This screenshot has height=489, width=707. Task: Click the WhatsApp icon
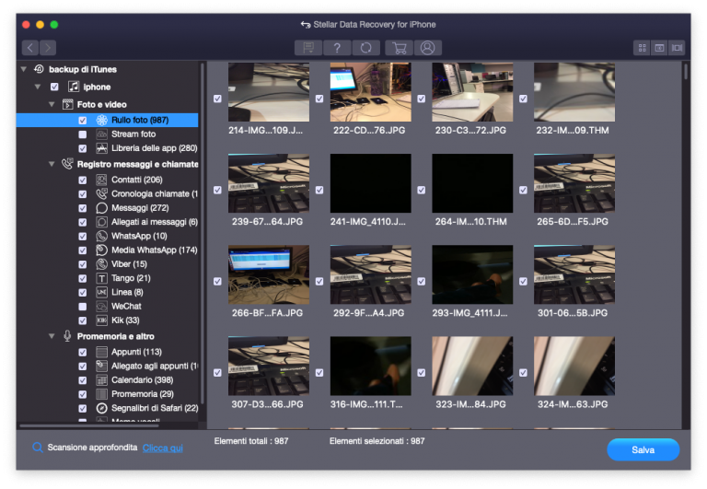(102, 236)
